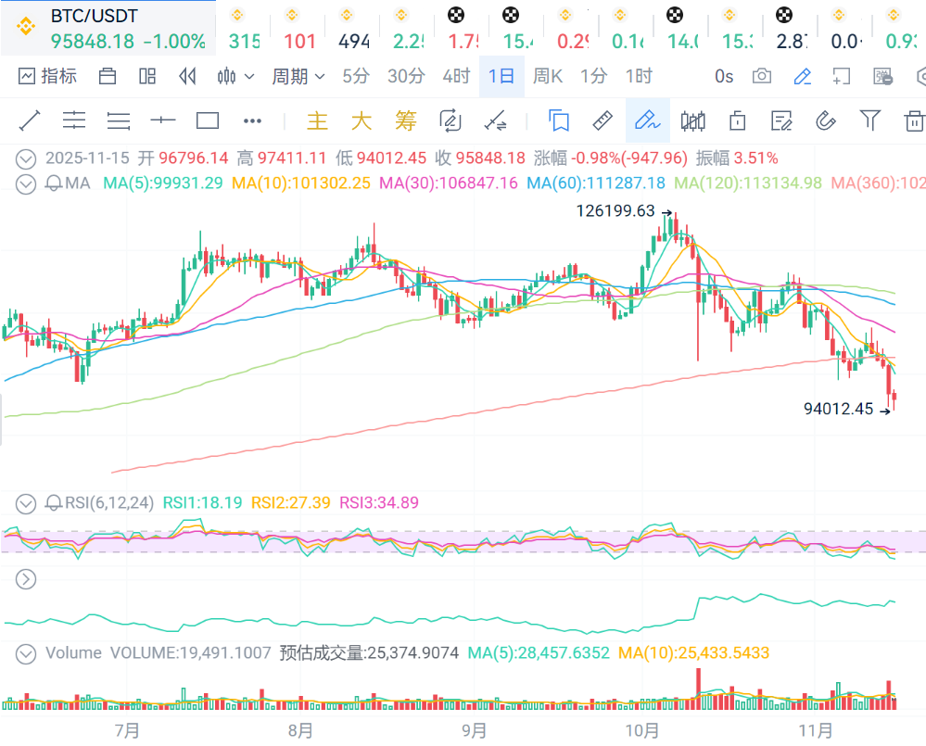926x746 pixels.
Task: Click the ruler measurement tool
Action: tap(603, 120)
